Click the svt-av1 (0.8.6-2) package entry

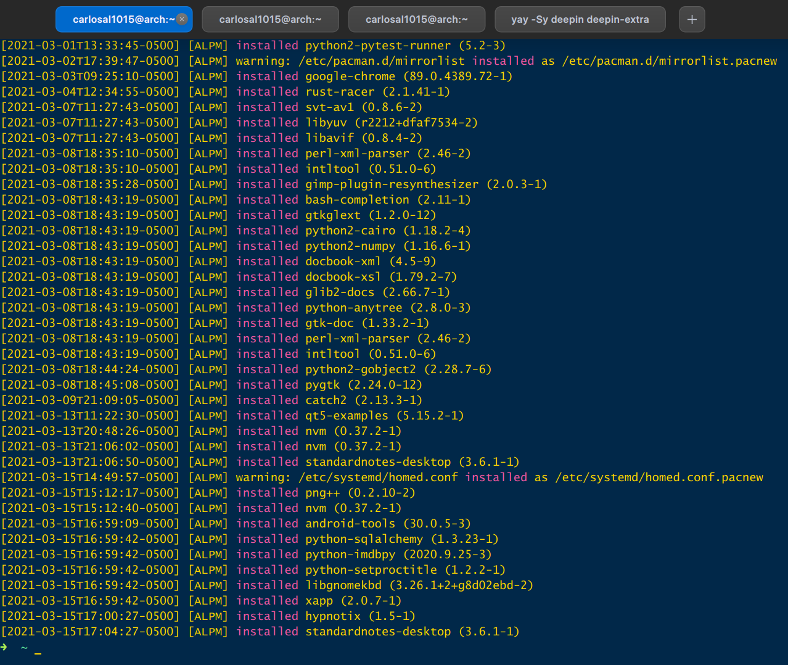pyautogui.click(x=364, y=107)
